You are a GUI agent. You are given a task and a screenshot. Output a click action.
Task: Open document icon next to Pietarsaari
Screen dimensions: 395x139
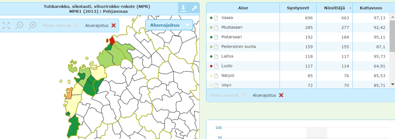tap(216, 37)
